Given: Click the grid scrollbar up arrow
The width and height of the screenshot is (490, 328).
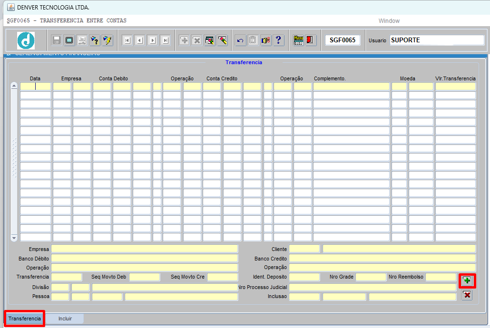Looking at the screenshot, I should click(x=14, y=86).
